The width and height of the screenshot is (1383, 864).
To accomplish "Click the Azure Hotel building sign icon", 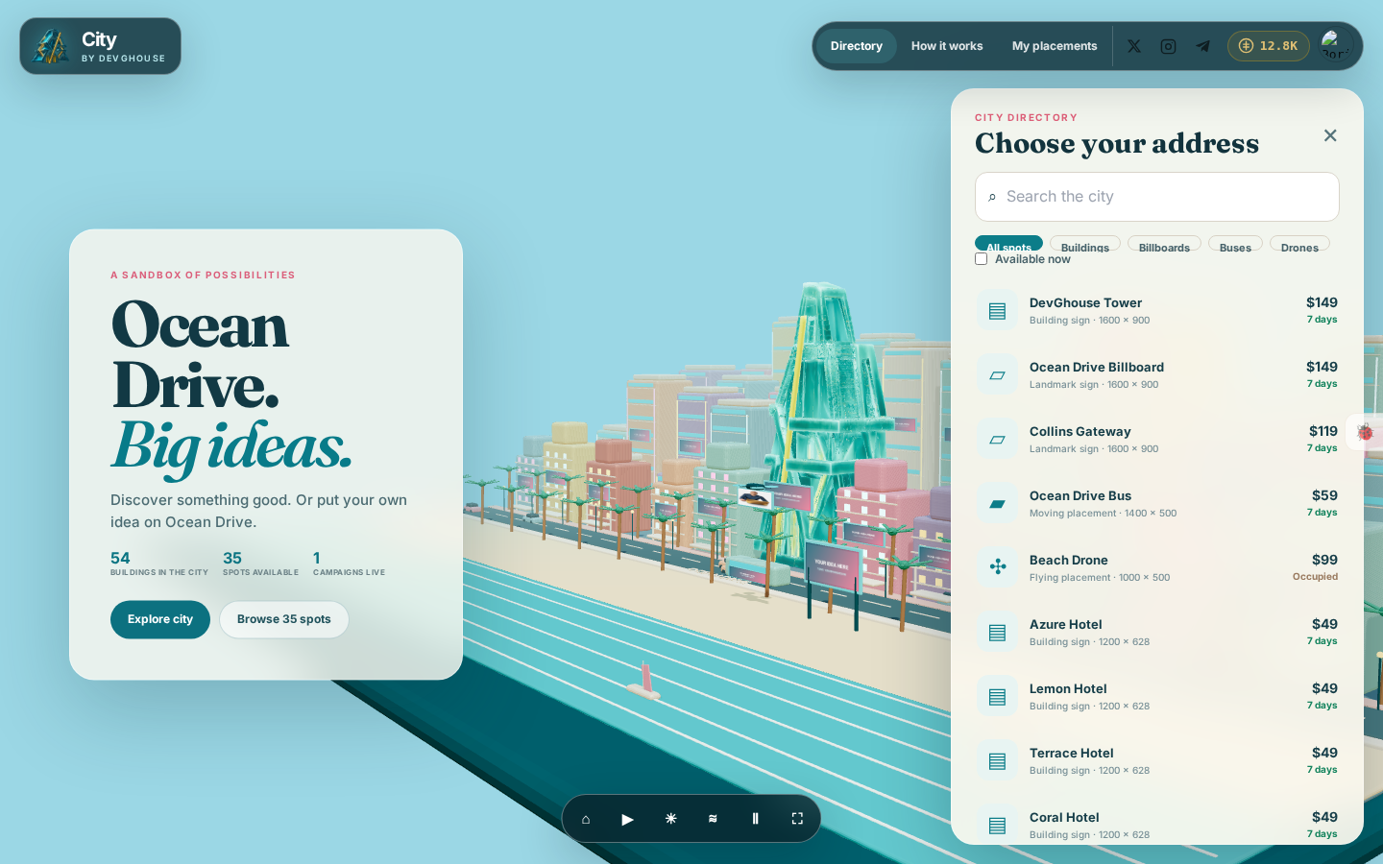I will [x=998, y=633].
